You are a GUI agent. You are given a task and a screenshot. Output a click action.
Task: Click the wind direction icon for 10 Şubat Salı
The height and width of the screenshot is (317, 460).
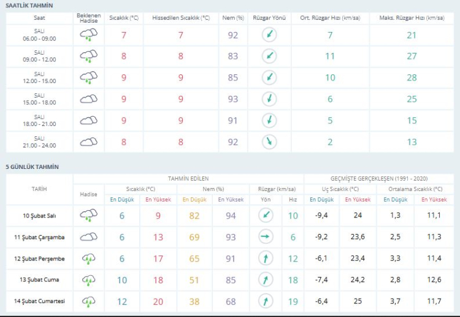pyautogui.click(x=266, y=216)
